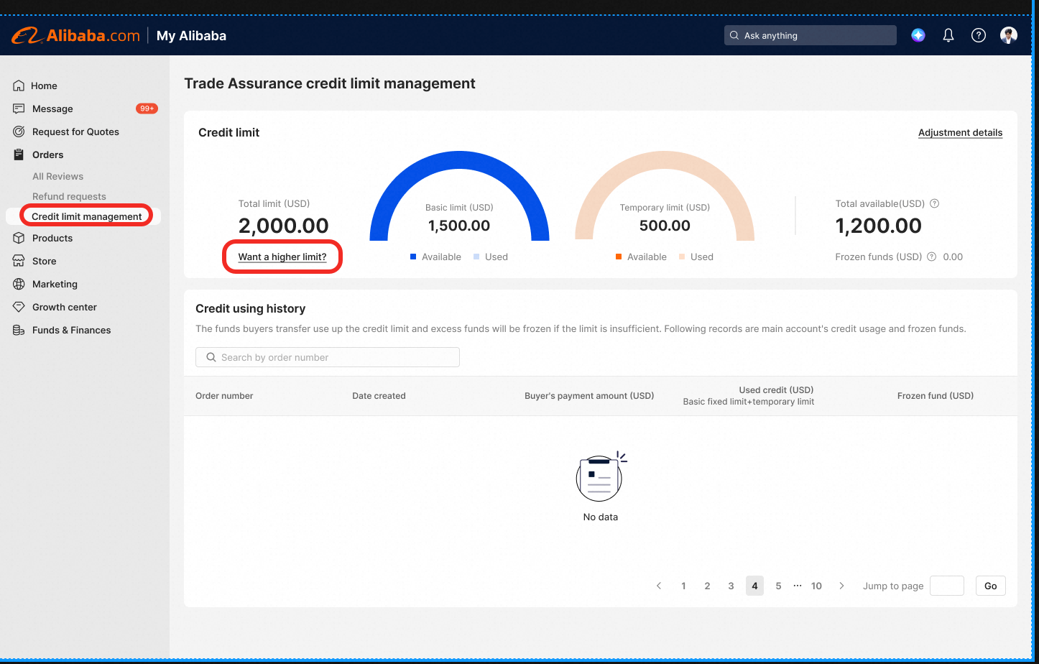Select All Reviews under Orders
This screenshot has height=664, width=1039.
pyautogui.click(x=57, y=176)
